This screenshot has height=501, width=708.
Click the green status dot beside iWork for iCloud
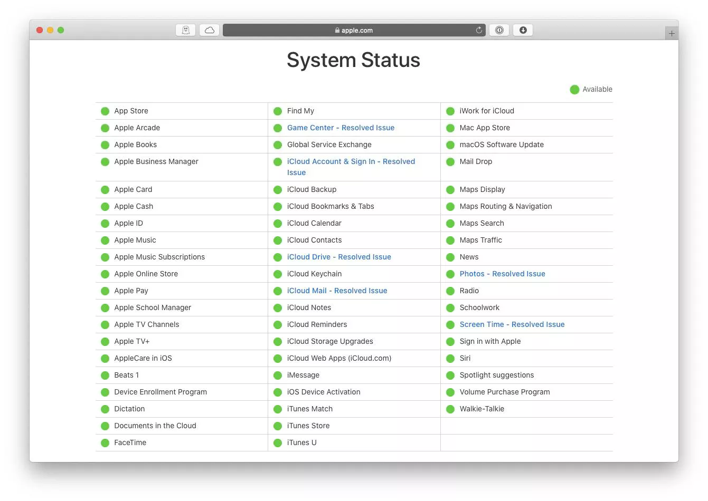pos(450,111)
